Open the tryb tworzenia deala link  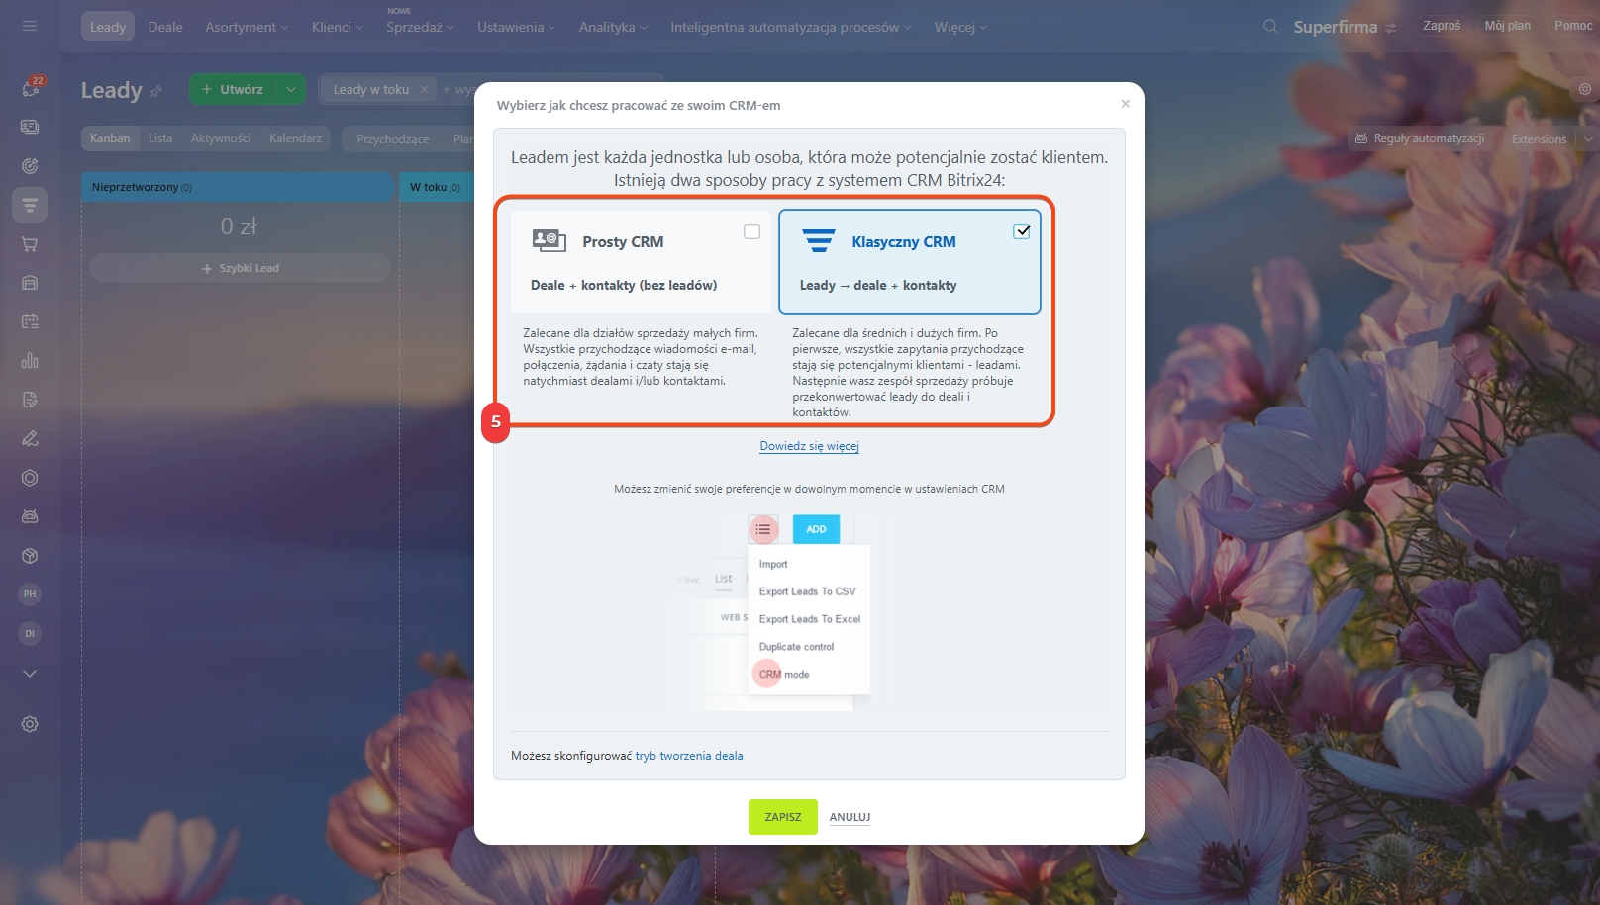click(x=689, y=756)
